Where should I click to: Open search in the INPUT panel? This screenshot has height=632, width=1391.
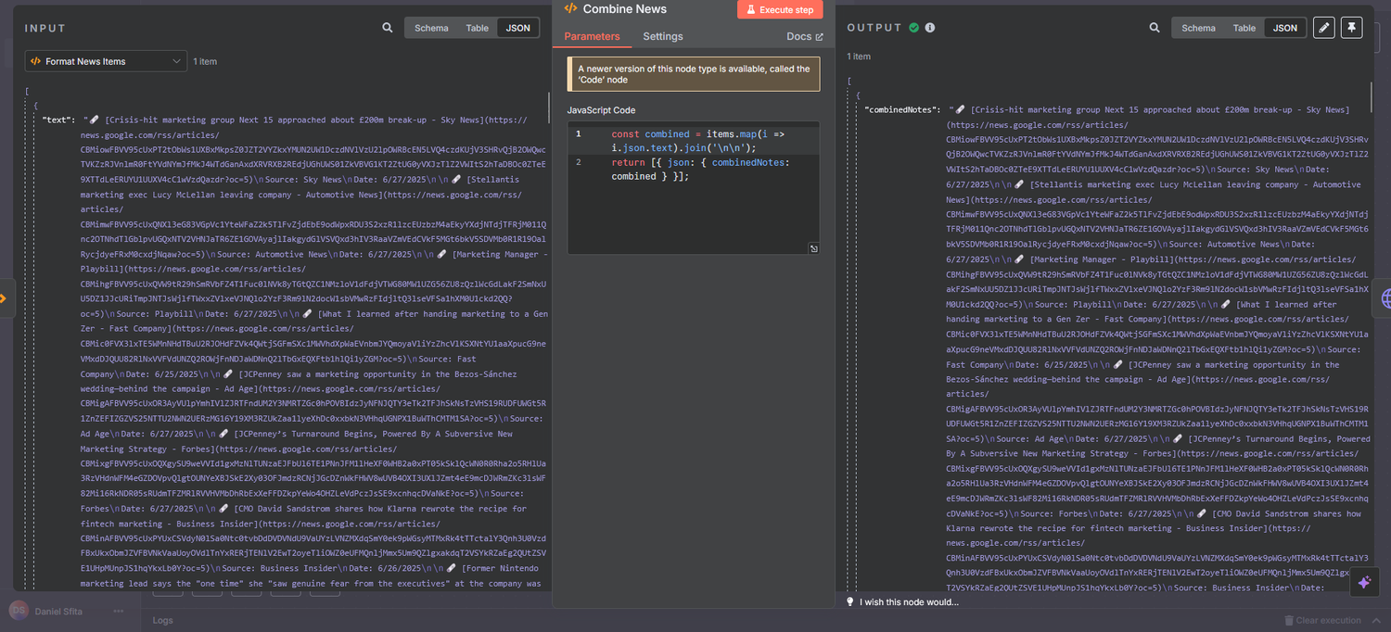tap(387, 28)
